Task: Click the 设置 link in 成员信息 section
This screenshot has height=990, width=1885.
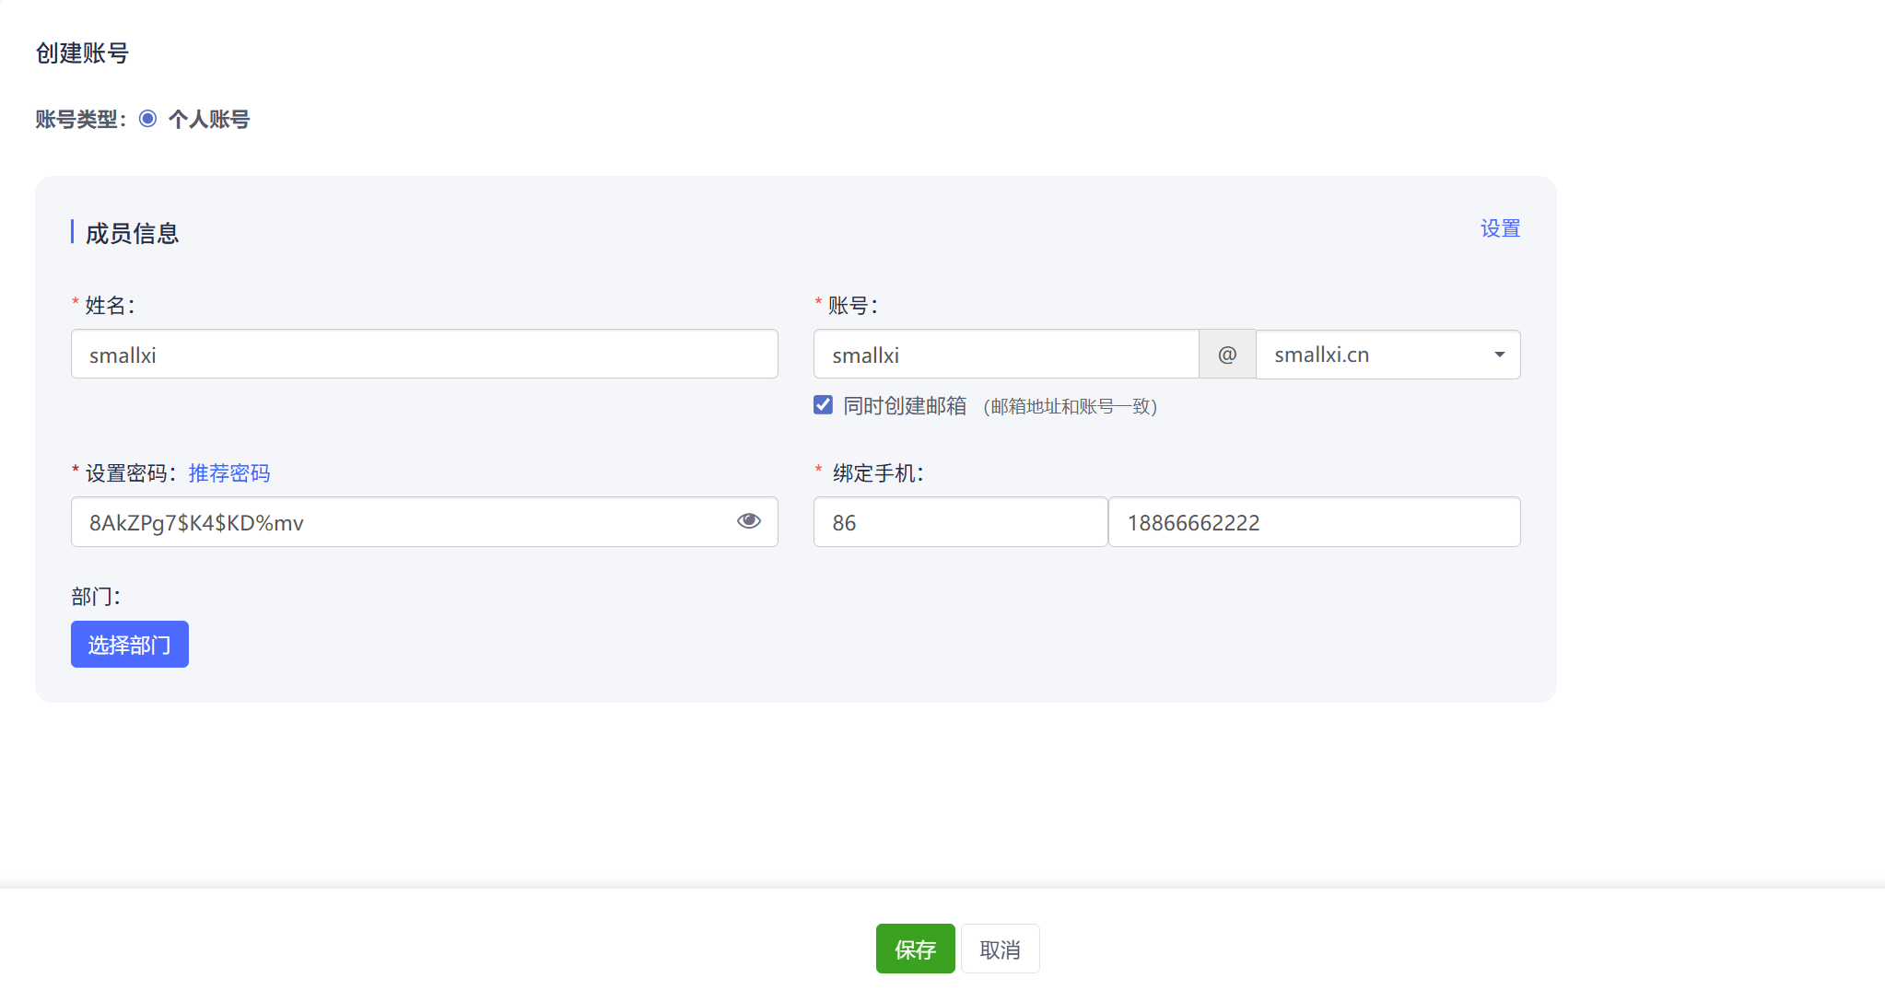Action: (1499, 228)
